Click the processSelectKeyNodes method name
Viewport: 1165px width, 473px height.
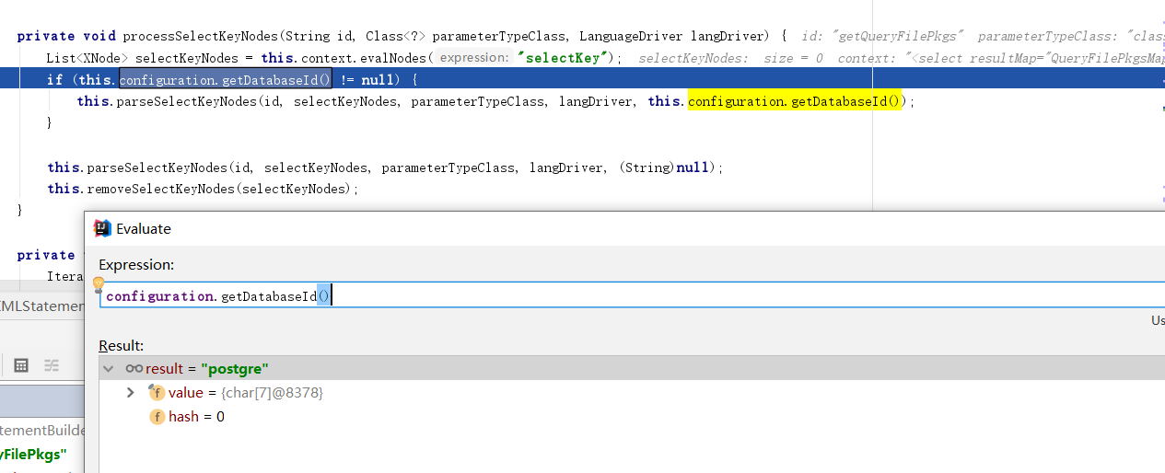[x=199, y=36]
